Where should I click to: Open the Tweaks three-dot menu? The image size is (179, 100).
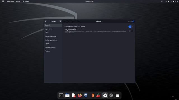[x=60, y=21]
